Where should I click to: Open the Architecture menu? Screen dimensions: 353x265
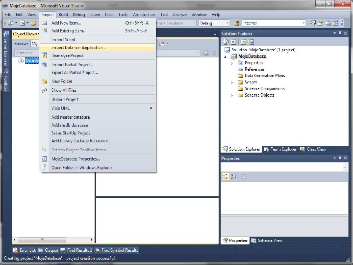click(x=144, y=15)
